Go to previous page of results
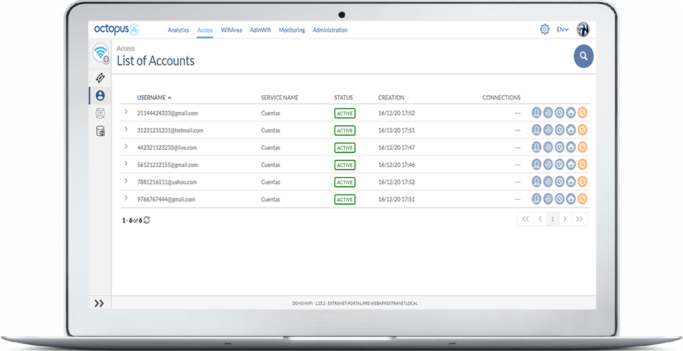Screen dimensions: 683x351 pyautogui.click(x=540, y=219)
